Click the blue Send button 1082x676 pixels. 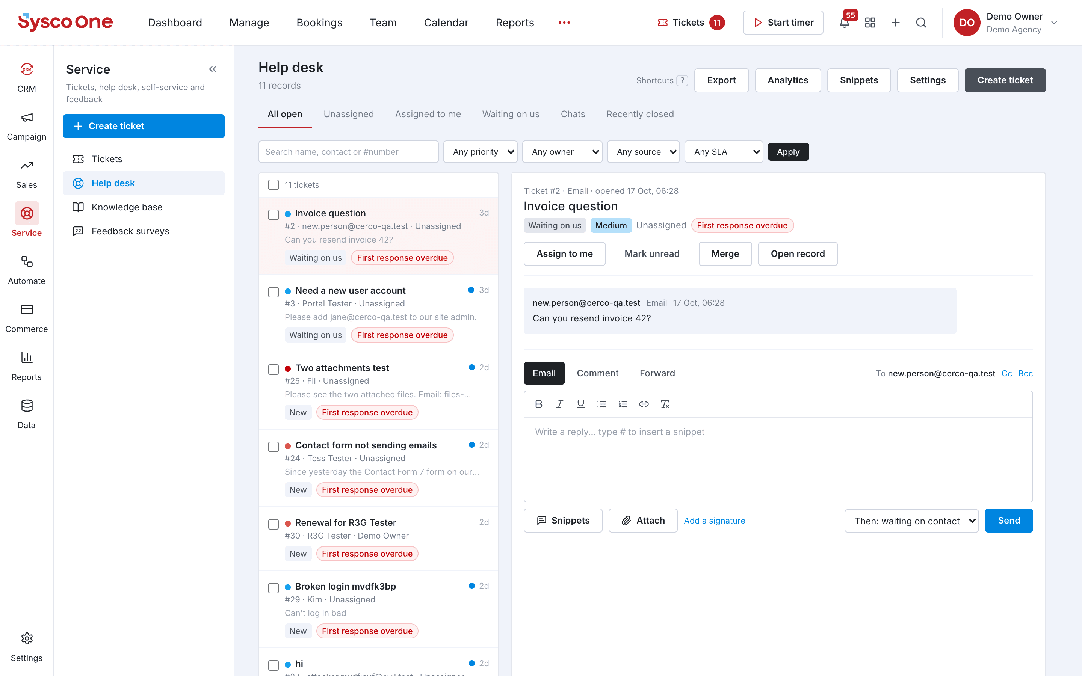[x=1009, y=521]
